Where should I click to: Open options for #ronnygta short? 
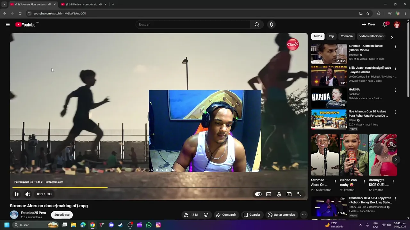pos(393,182)
